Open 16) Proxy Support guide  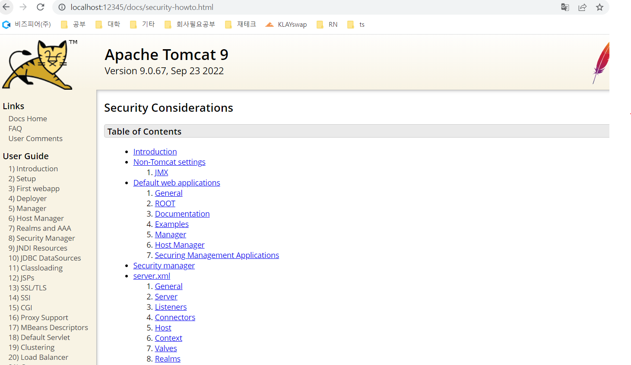(38, 318)
